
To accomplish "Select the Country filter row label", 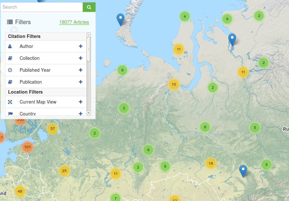I will tap(28, 114).
